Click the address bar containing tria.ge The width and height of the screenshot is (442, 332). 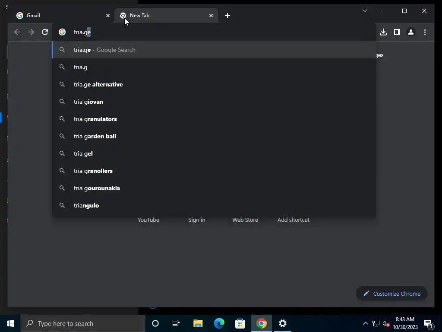coord(214,32)
